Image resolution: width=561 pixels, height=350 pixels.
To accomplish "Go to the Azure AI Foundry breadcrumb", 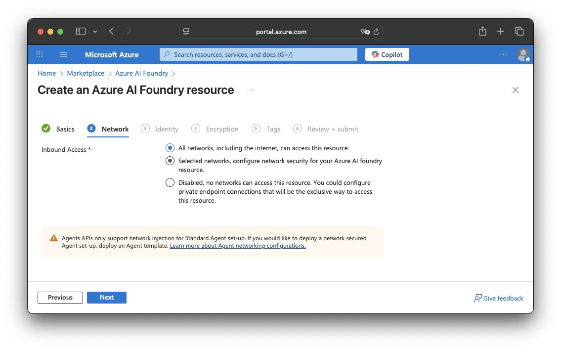I will pos(142,73).
